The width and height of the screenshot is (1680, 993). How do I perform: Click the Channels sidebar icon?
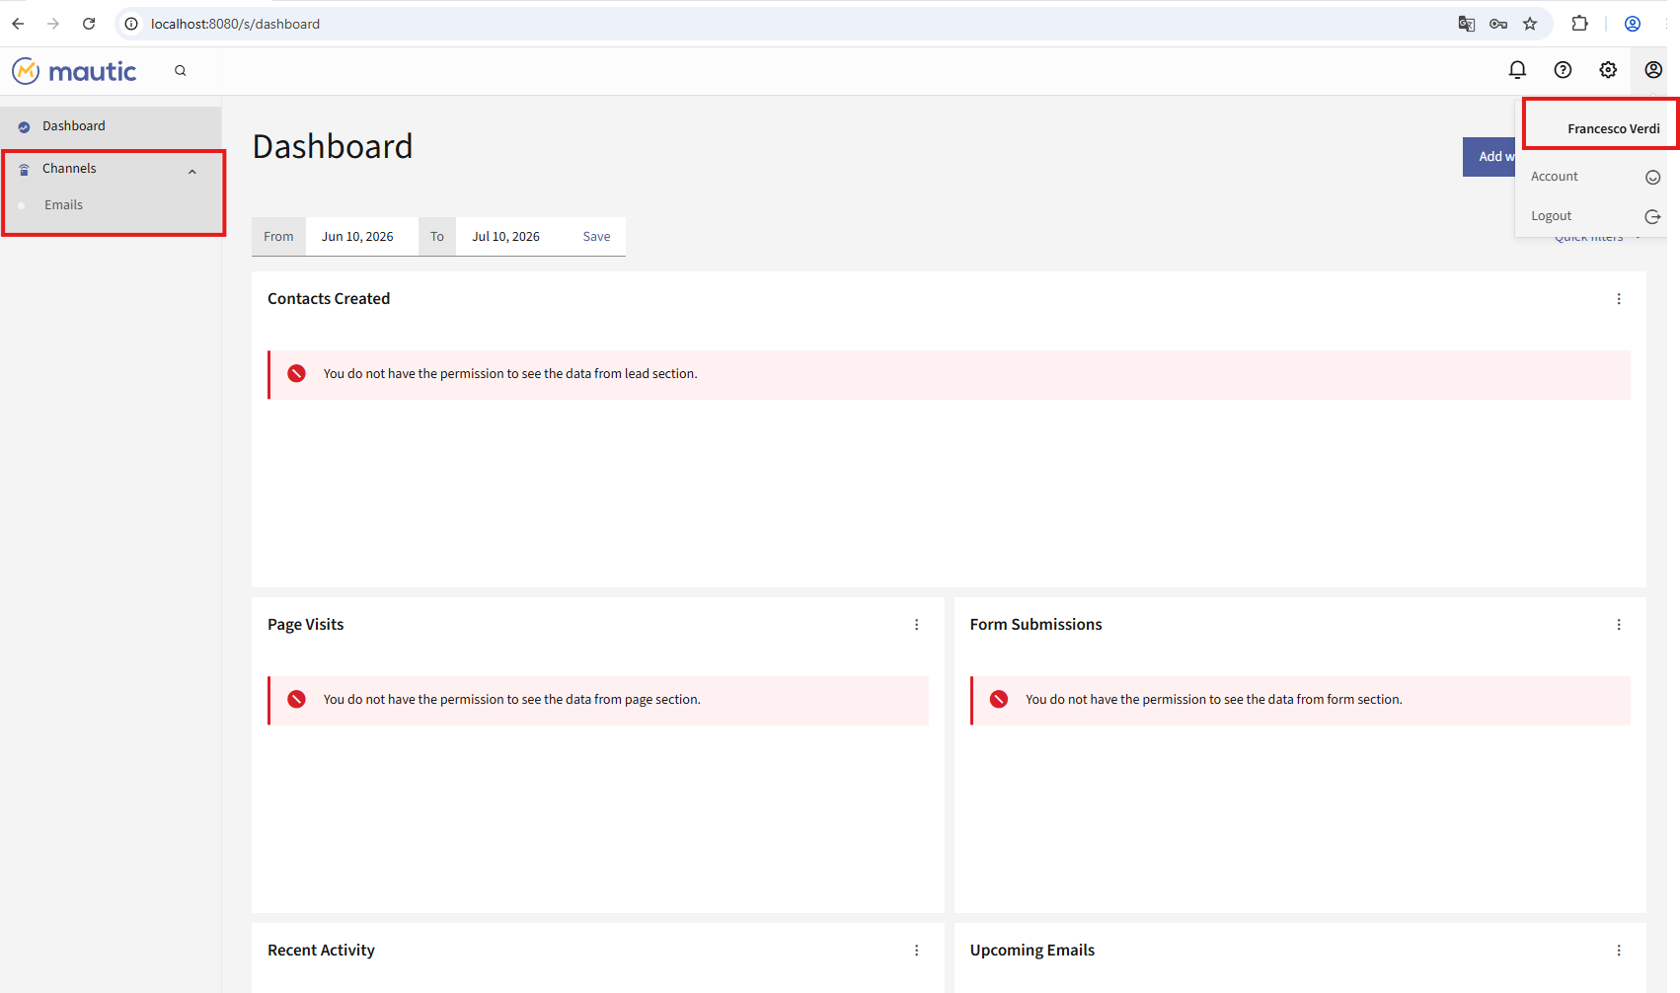pyautogui.click(x=24, y=169)
